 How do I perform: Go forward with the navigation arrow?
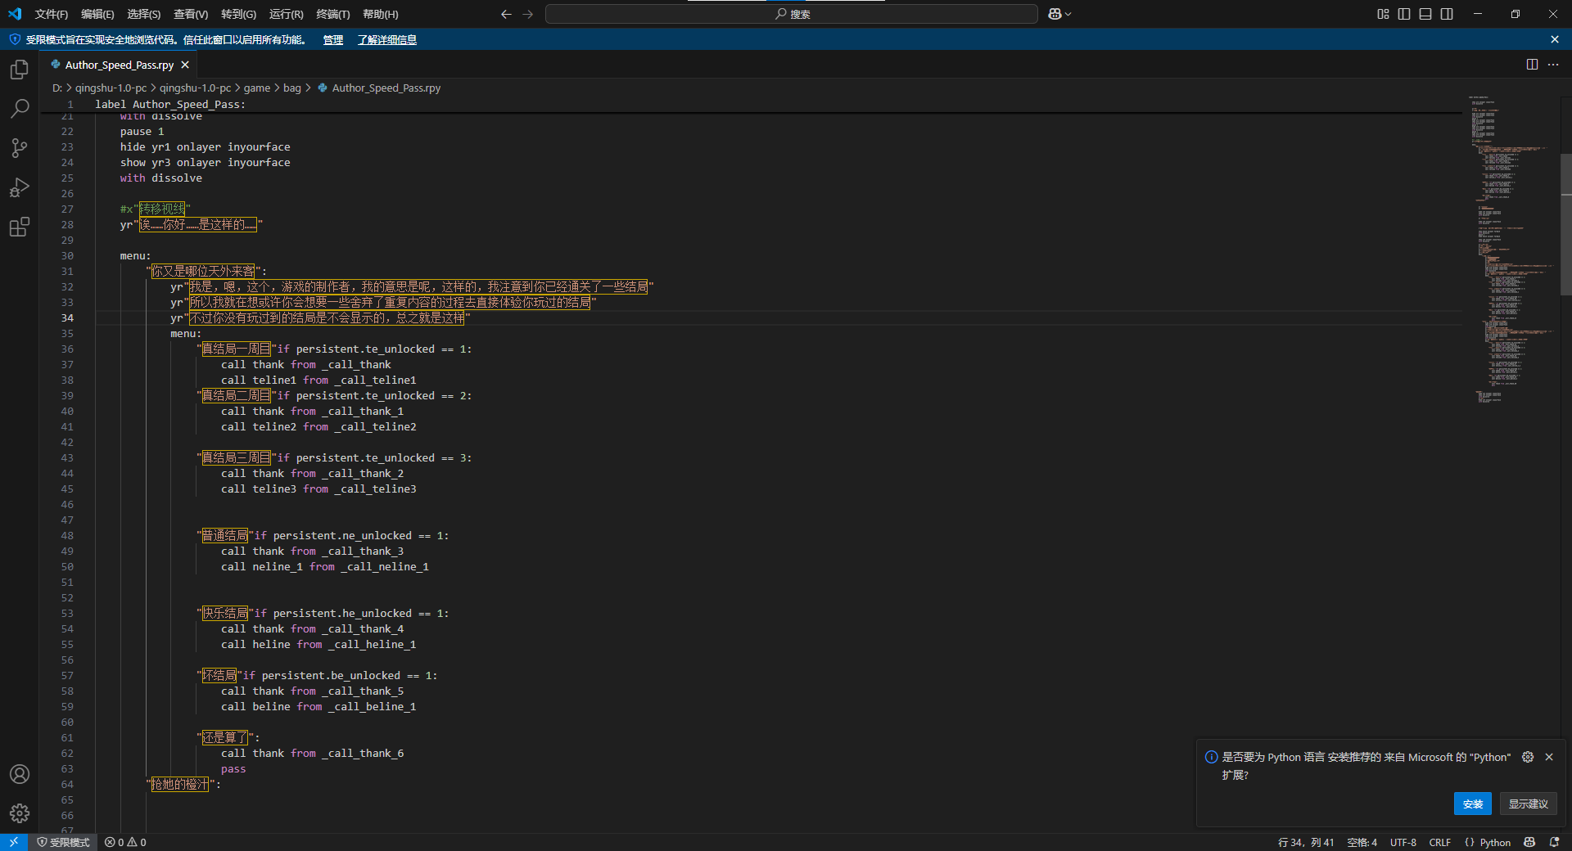528,14
